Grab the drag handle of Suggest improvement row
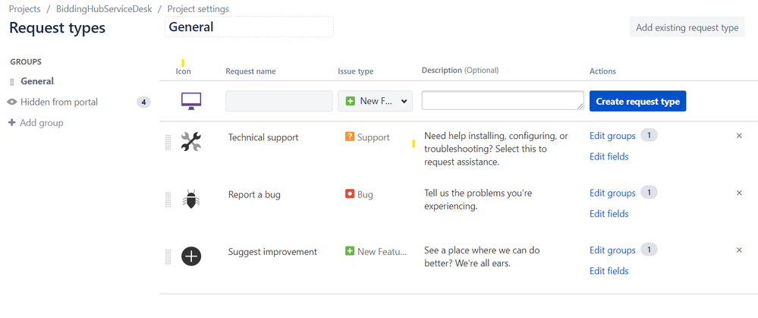Viewport: 758px width, 318px height. (x=168, y=257)
